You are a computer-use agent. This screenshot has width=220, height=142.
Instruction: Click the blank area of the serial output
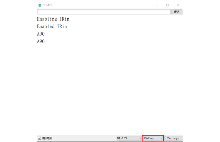[110, 88]
